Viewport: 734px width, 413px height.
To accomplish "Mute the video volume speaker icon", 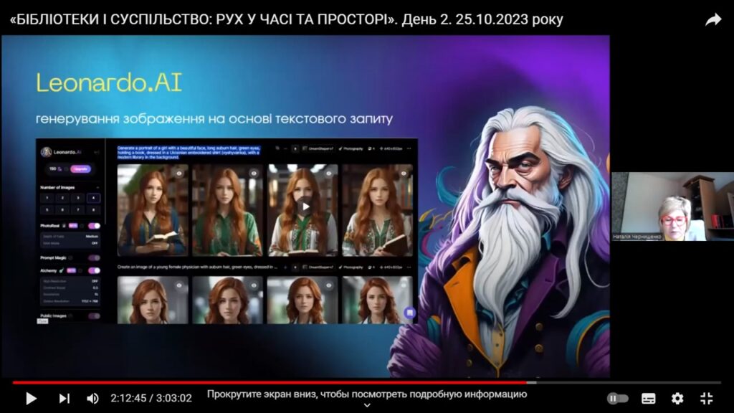I will 92,399.
